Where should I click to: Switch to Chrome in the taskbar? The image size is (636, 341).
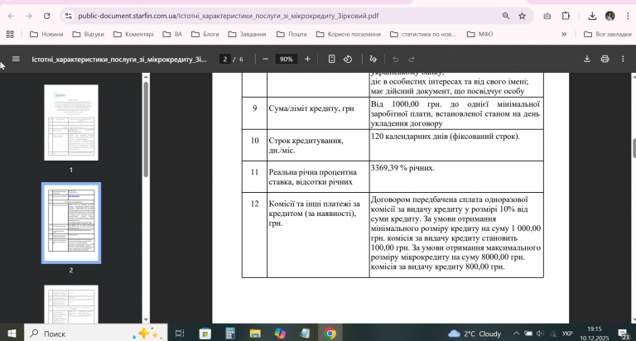[330, 334]
